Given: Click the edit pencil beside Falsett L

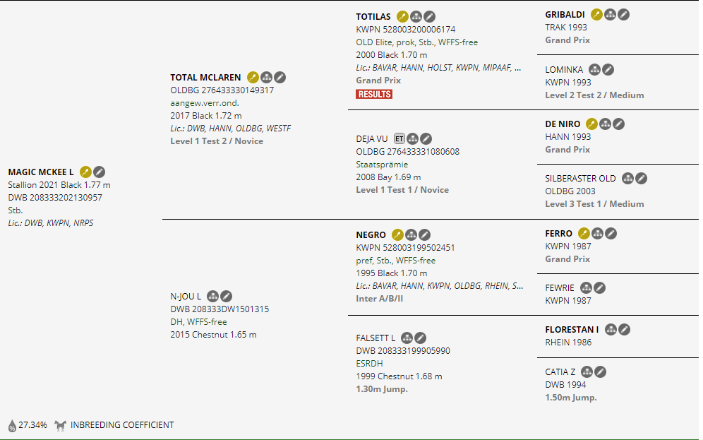Looking at the screenshot, I should (x=420, y=338).
